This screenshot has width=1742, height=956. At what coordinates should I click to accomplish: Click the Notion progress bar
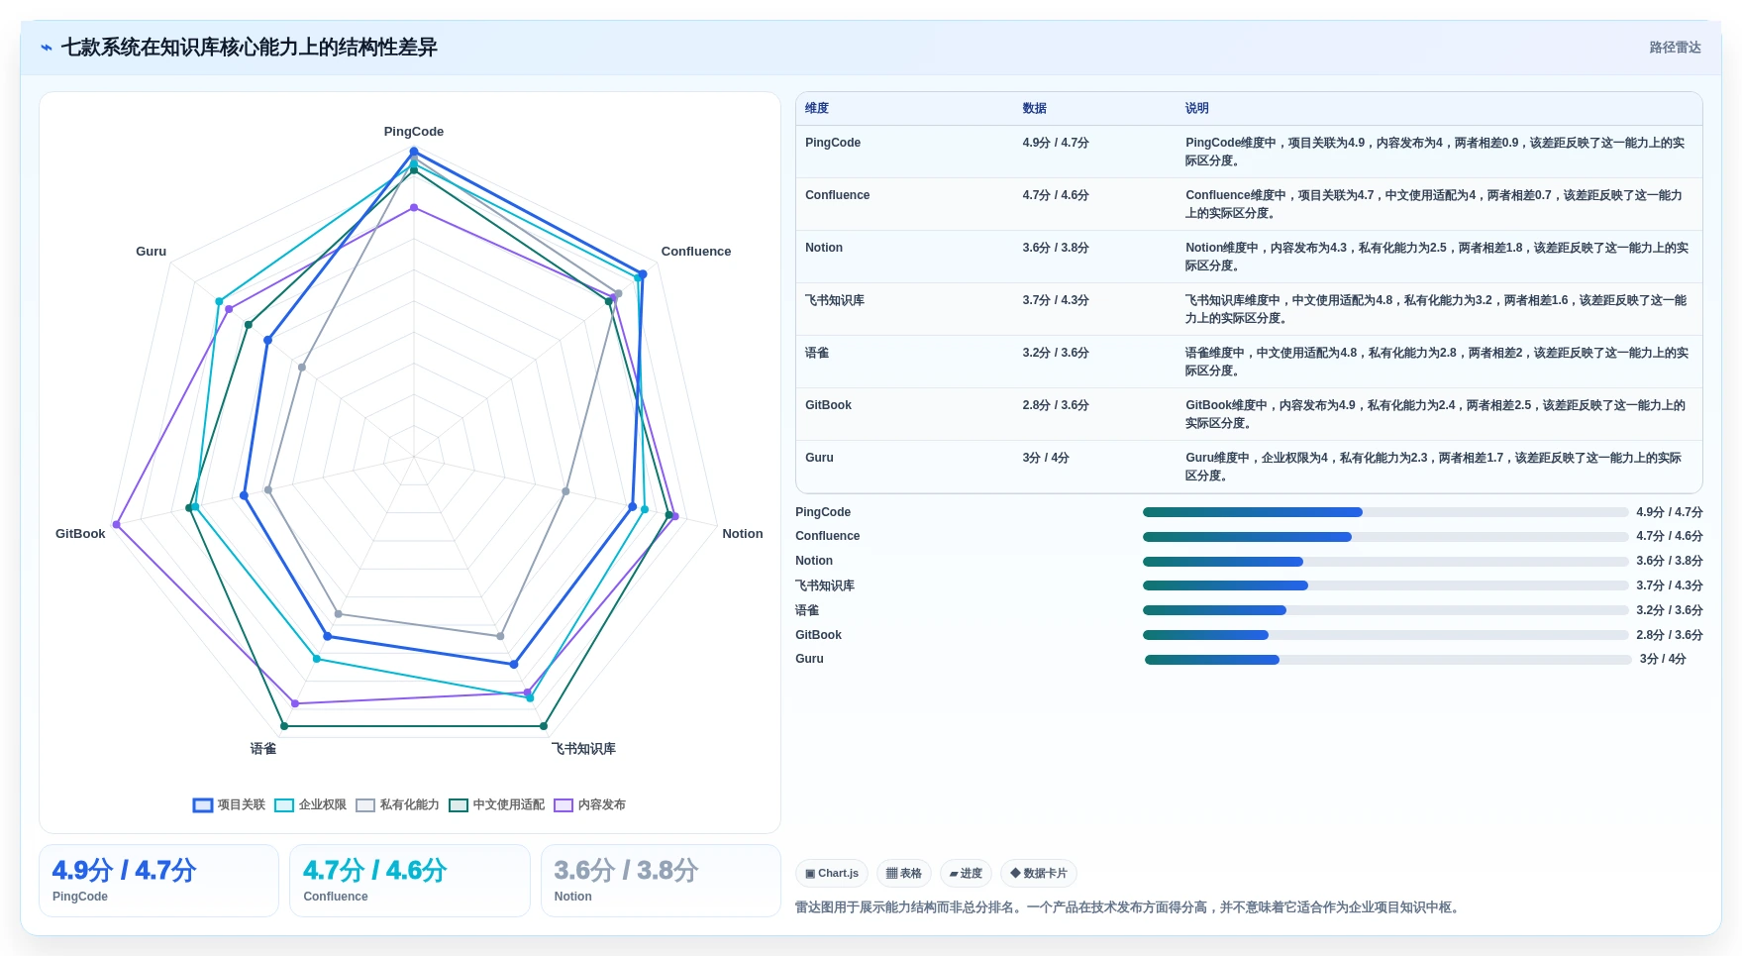pos(1385,562)
